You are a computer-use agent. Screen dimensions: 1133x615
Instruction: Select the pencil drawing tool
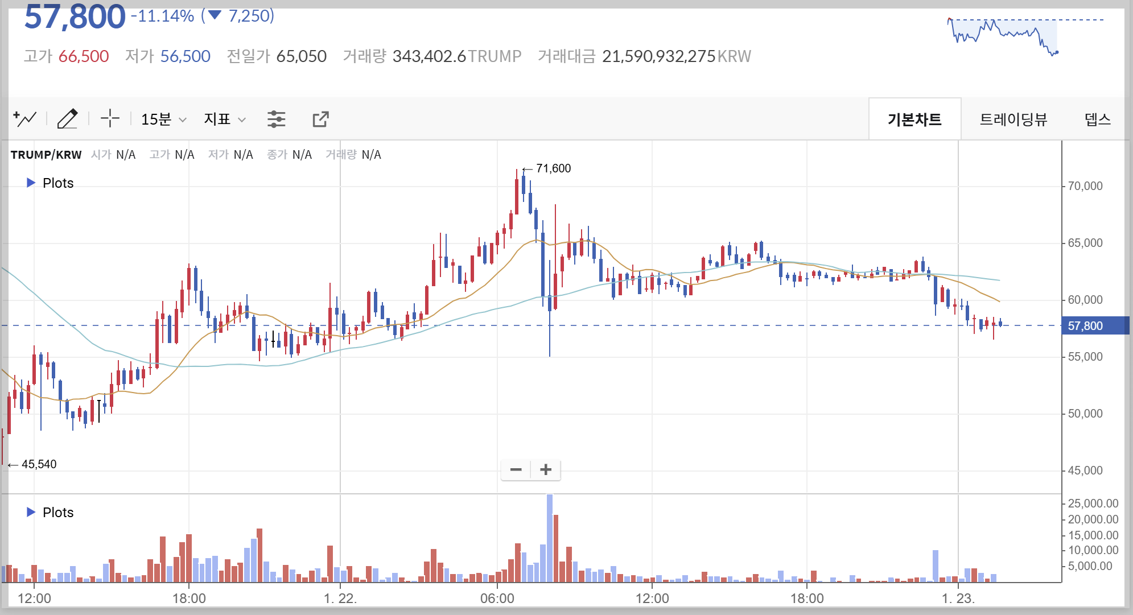pyautogui.click(x=67, y=119)
